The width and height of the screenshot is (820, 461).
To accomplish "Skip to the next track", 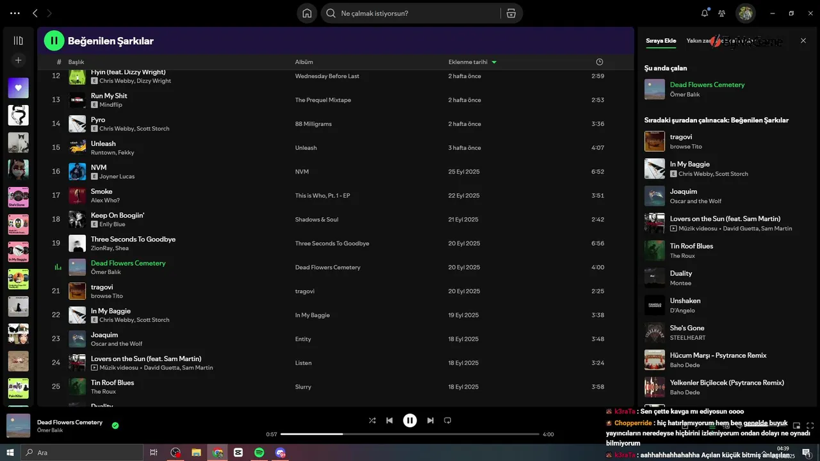I will click(430, 421).
